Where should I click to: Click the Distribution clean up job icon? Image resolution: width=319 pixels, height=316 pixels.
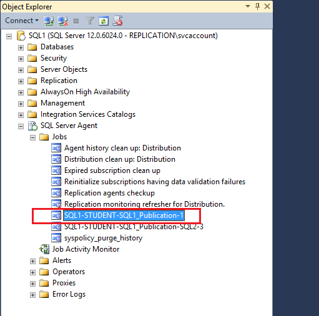click(56, 159)
